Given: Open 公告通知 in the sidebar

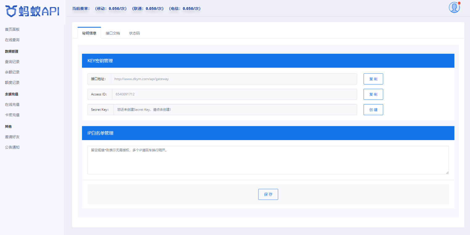Looking at the screenshot, I should click(12, 147).
